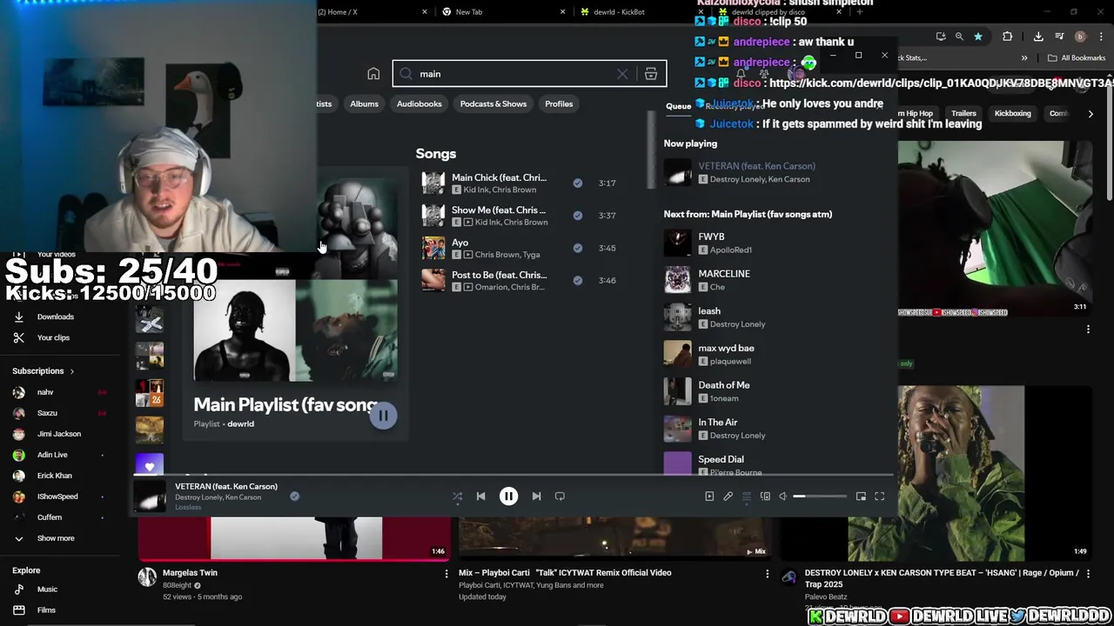Open Downloads in YouTube sidebar
The image size is (1114, 626).
coord(55,316)
